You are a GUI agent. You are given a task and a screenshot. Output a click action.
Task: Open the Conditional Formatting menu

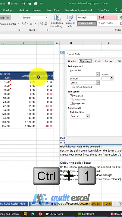[57, 21]
